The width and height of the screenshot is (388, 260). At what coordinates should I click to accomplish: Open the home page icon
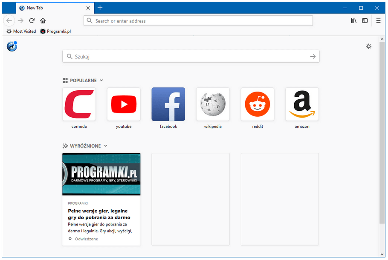(43, 20)
